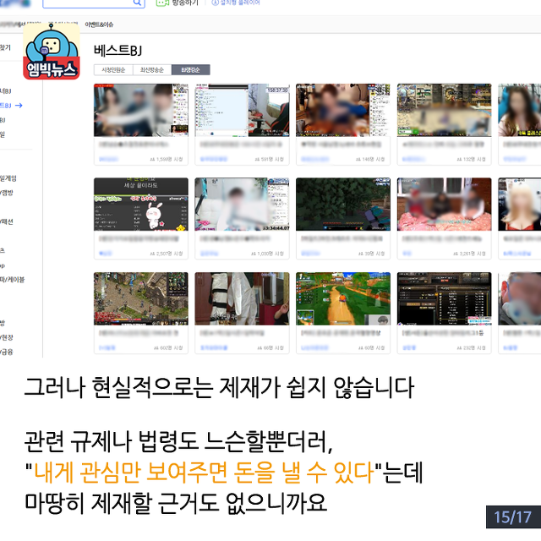Screen dimensions: 541x541
Task: Open blue BJ name in 591명 card
Action: [214, 160]
